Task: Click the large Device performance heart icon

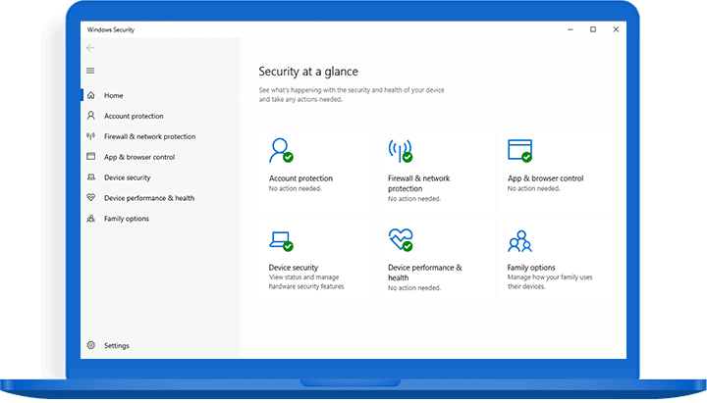Action: click(x=401, y=239)
